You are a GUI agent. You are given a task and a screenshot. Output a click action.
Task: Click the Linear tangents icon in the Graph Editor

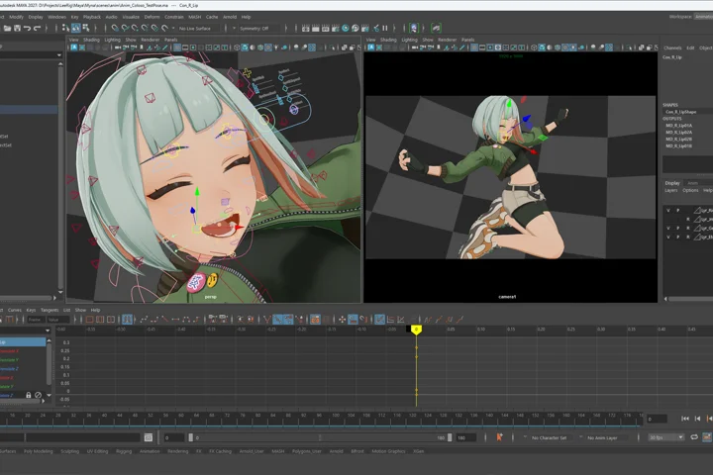(165, 320)
